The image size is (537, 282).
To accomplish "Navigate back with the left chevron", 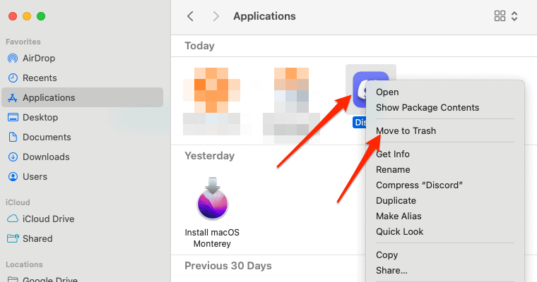I will click(x=190, y=16).
